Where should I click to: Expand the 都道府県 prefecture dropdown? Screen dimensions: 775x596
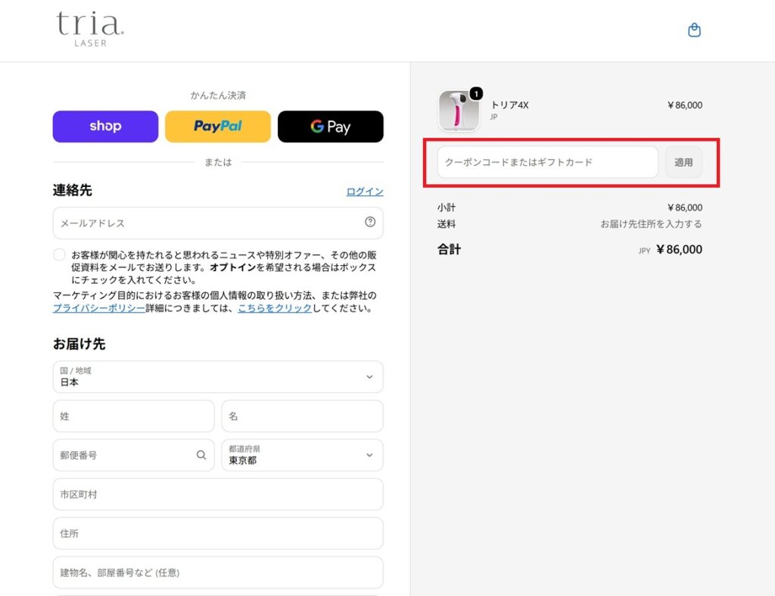tap(303, 455)
